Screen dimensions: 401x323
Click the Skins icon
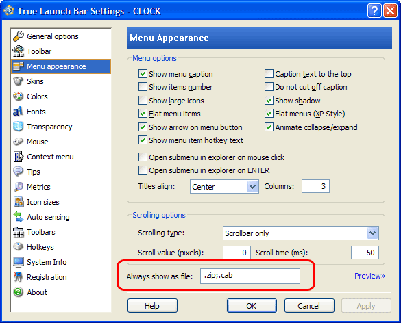(x=18, y=81)
